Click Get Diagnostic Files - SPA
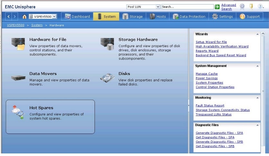The image size is (269, 156). click(x=215, y=137)
